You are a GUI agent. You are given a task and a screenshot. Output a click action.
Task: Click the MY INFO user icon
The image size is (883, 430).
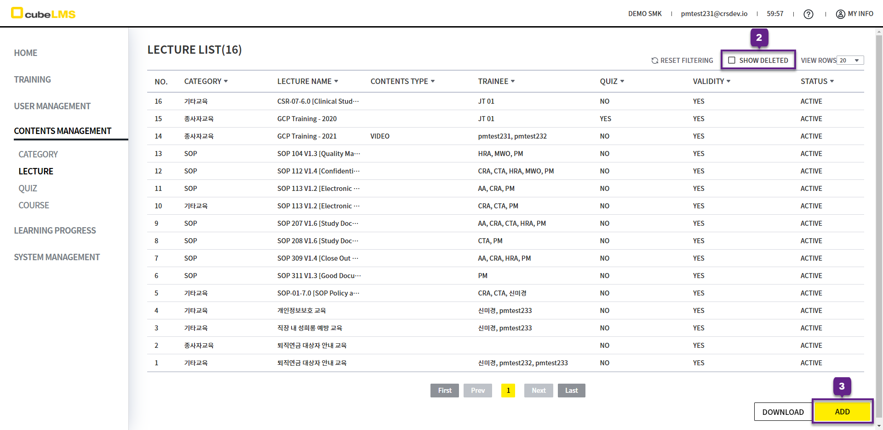840,14
